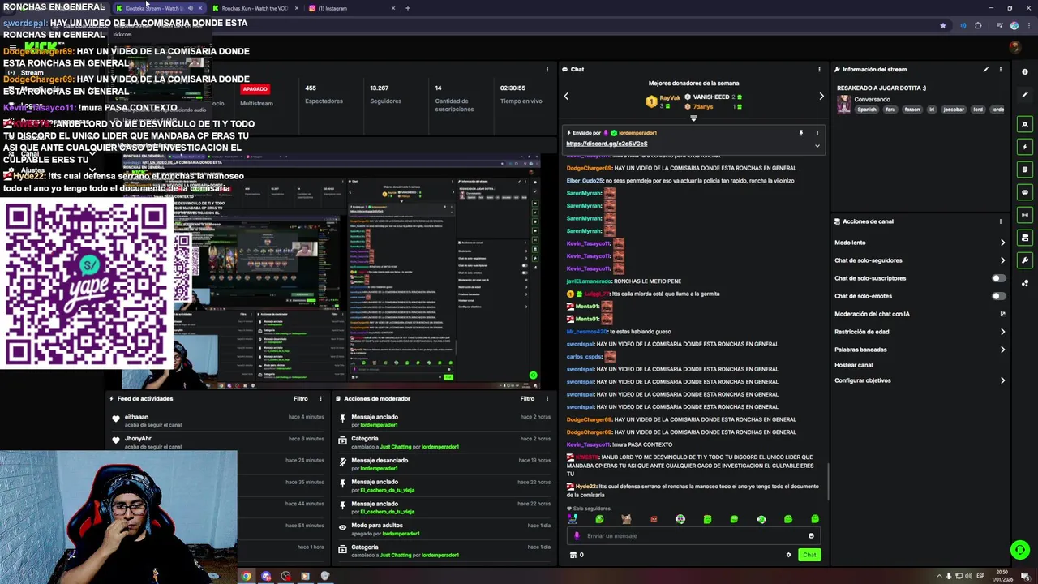Expand Restricción de edad option
This screenshot has width=1038, height=584.
click(920, 332)
